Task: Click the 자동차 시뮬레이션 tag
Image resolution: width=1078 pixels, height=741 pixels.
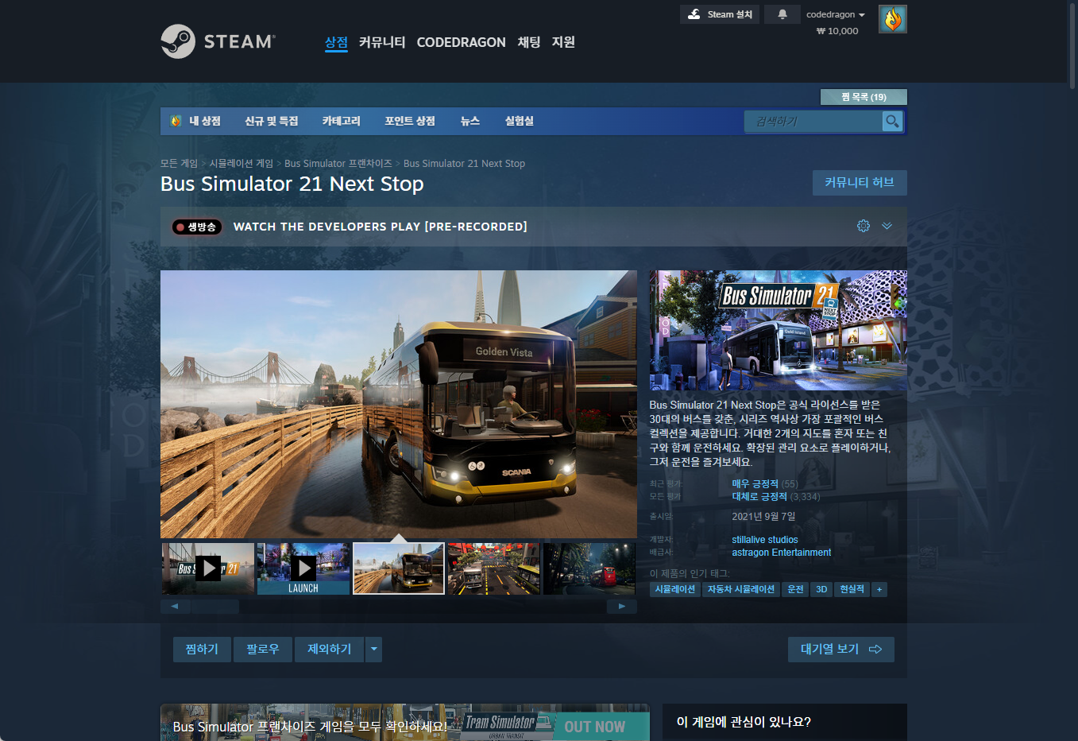Action: tap(741, 589)
